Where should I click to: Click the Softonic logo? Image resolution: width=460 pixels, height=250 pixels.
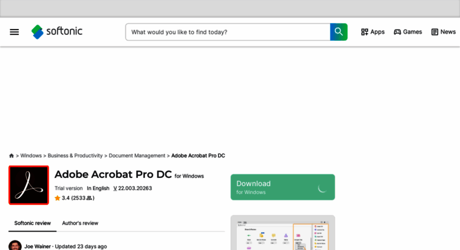coord(57,31)
